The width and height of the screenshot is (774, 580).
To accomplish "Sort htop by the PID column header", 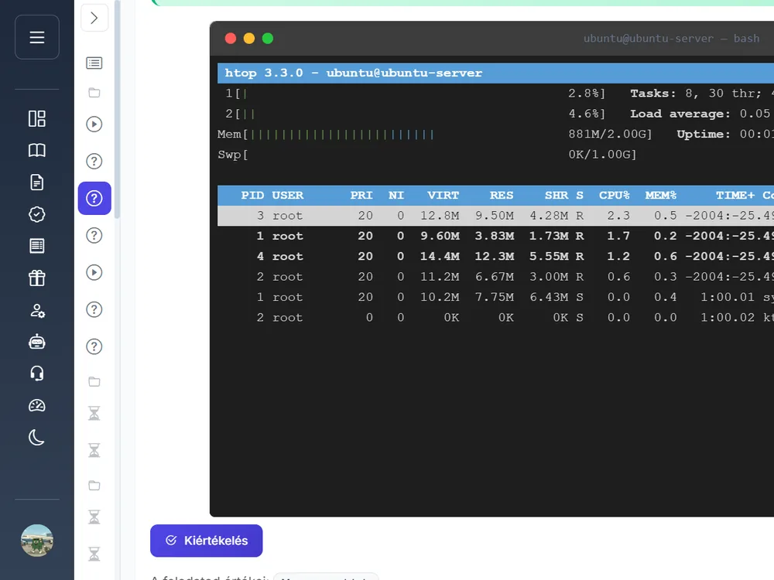I will tap(252, 196).
